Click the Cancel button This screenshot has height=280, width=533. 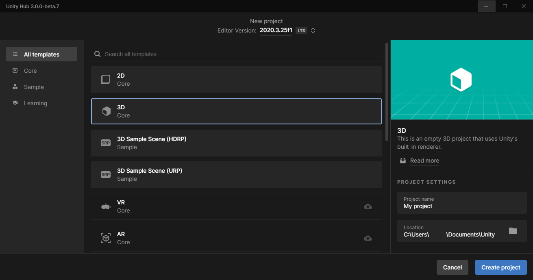453,267
